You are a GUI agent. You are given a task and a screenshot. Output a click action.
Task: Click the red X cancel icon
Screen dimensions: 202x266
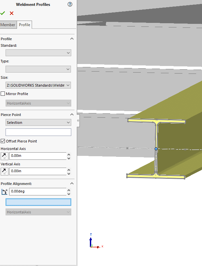pos(12,13)
